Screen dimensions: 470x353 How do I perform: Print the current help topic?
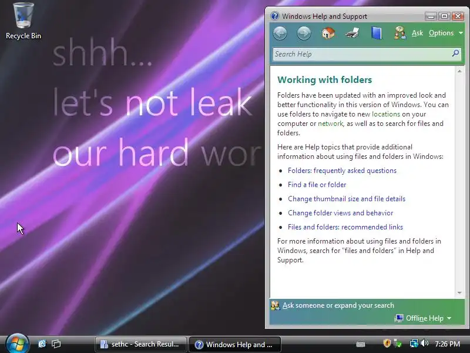click(x=352, y=33)
